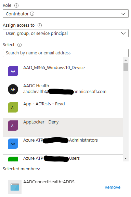The image size is (131, 197).
Task: Select AppLocker - Deny from the list
Action: (x=63, y=127)
